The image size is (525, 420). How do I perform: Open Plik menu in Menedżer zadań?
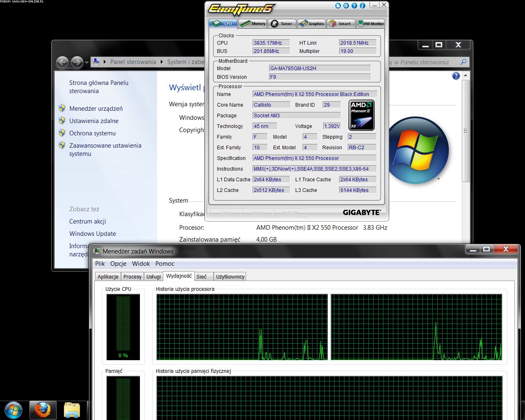pos(100,264)
